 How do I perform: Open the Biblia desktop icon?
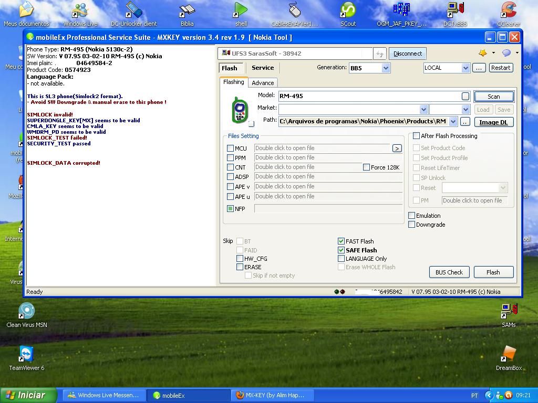[187, 14]
